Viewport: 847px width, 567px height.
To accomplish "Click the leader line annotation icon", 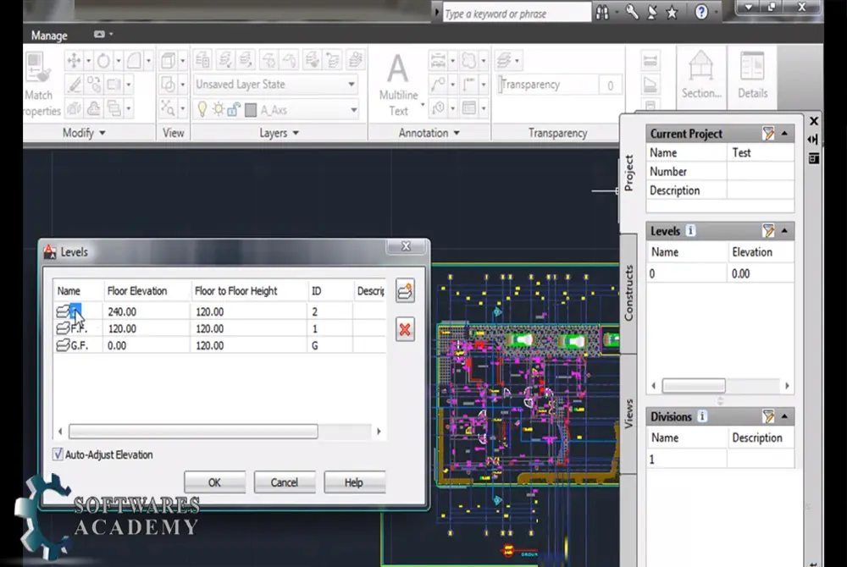I will coord(438,85).
